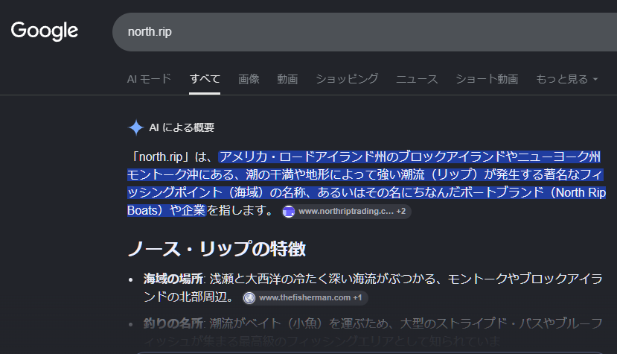
Task: Switch to the 画像 tab
Action: [x=249, y=79]
